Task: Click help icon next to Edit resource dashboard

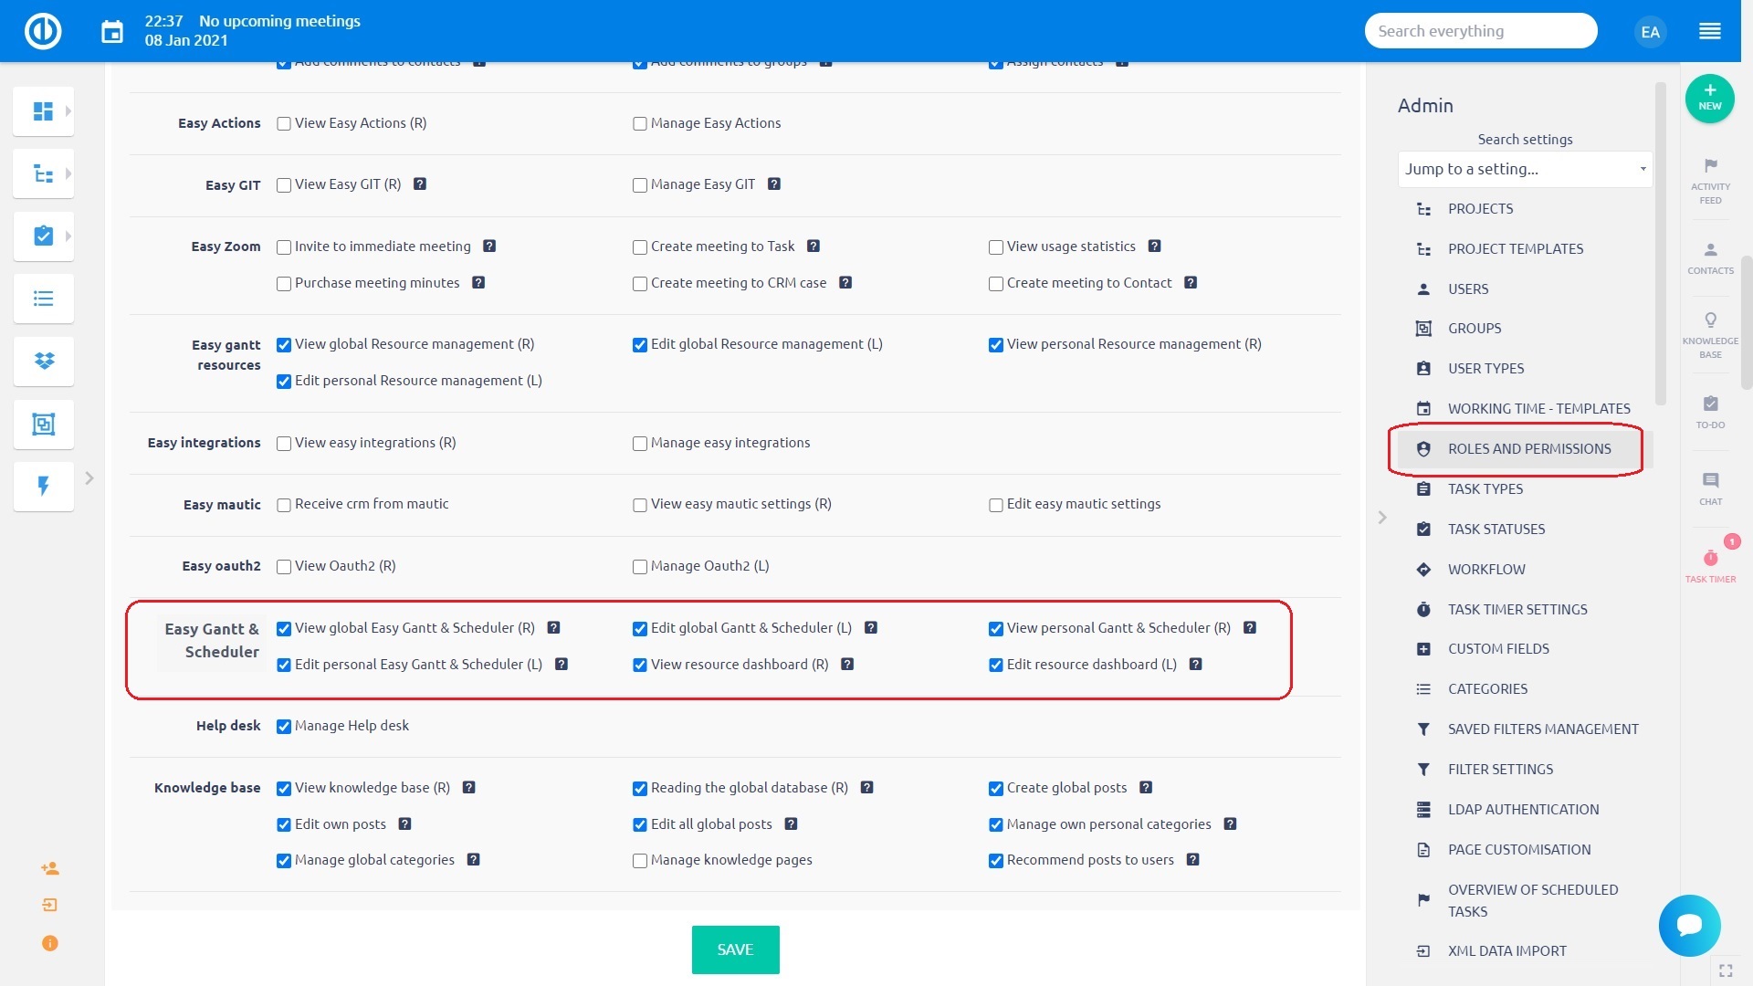Action: pos(1195,665)
